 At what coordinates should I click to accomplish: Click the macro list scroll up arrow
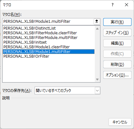tap(97, 29)
